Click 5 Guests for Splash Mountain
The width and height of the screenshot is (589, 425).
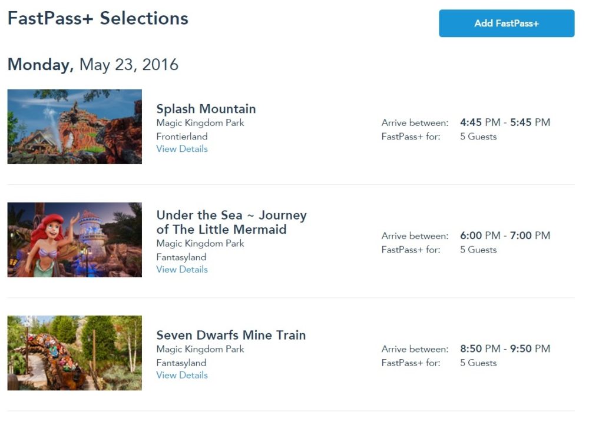click(x=478, y=137)
